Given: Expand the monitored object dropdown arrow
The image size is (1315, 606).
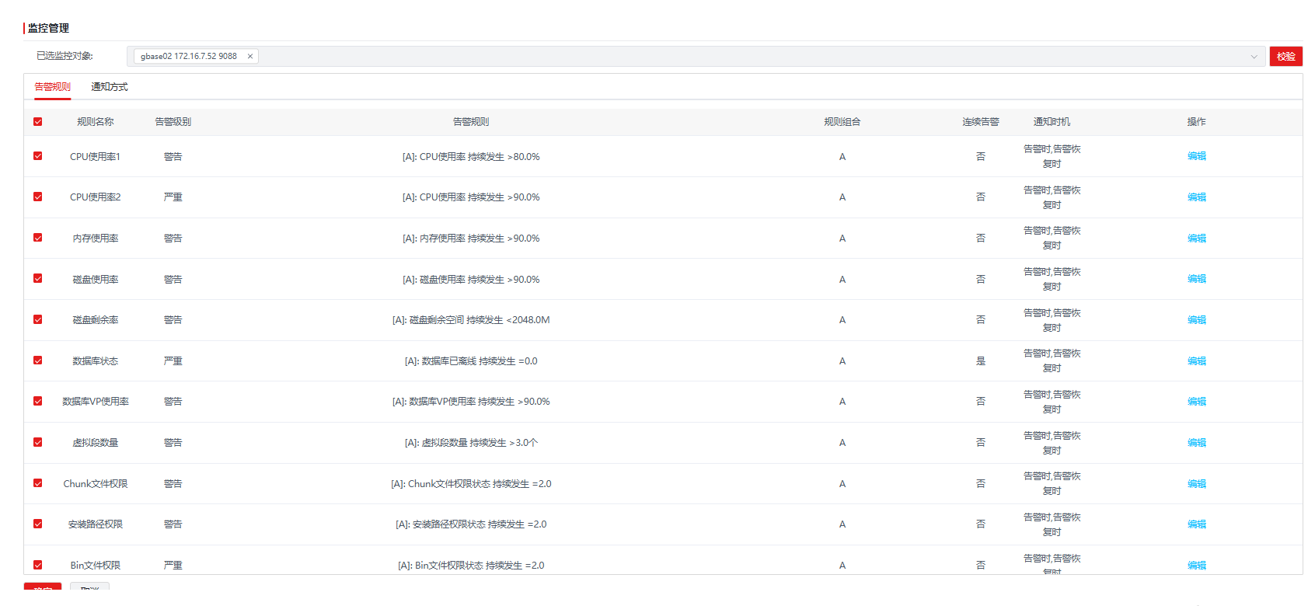Looking at the screenshot, I should pos(1253,57).
